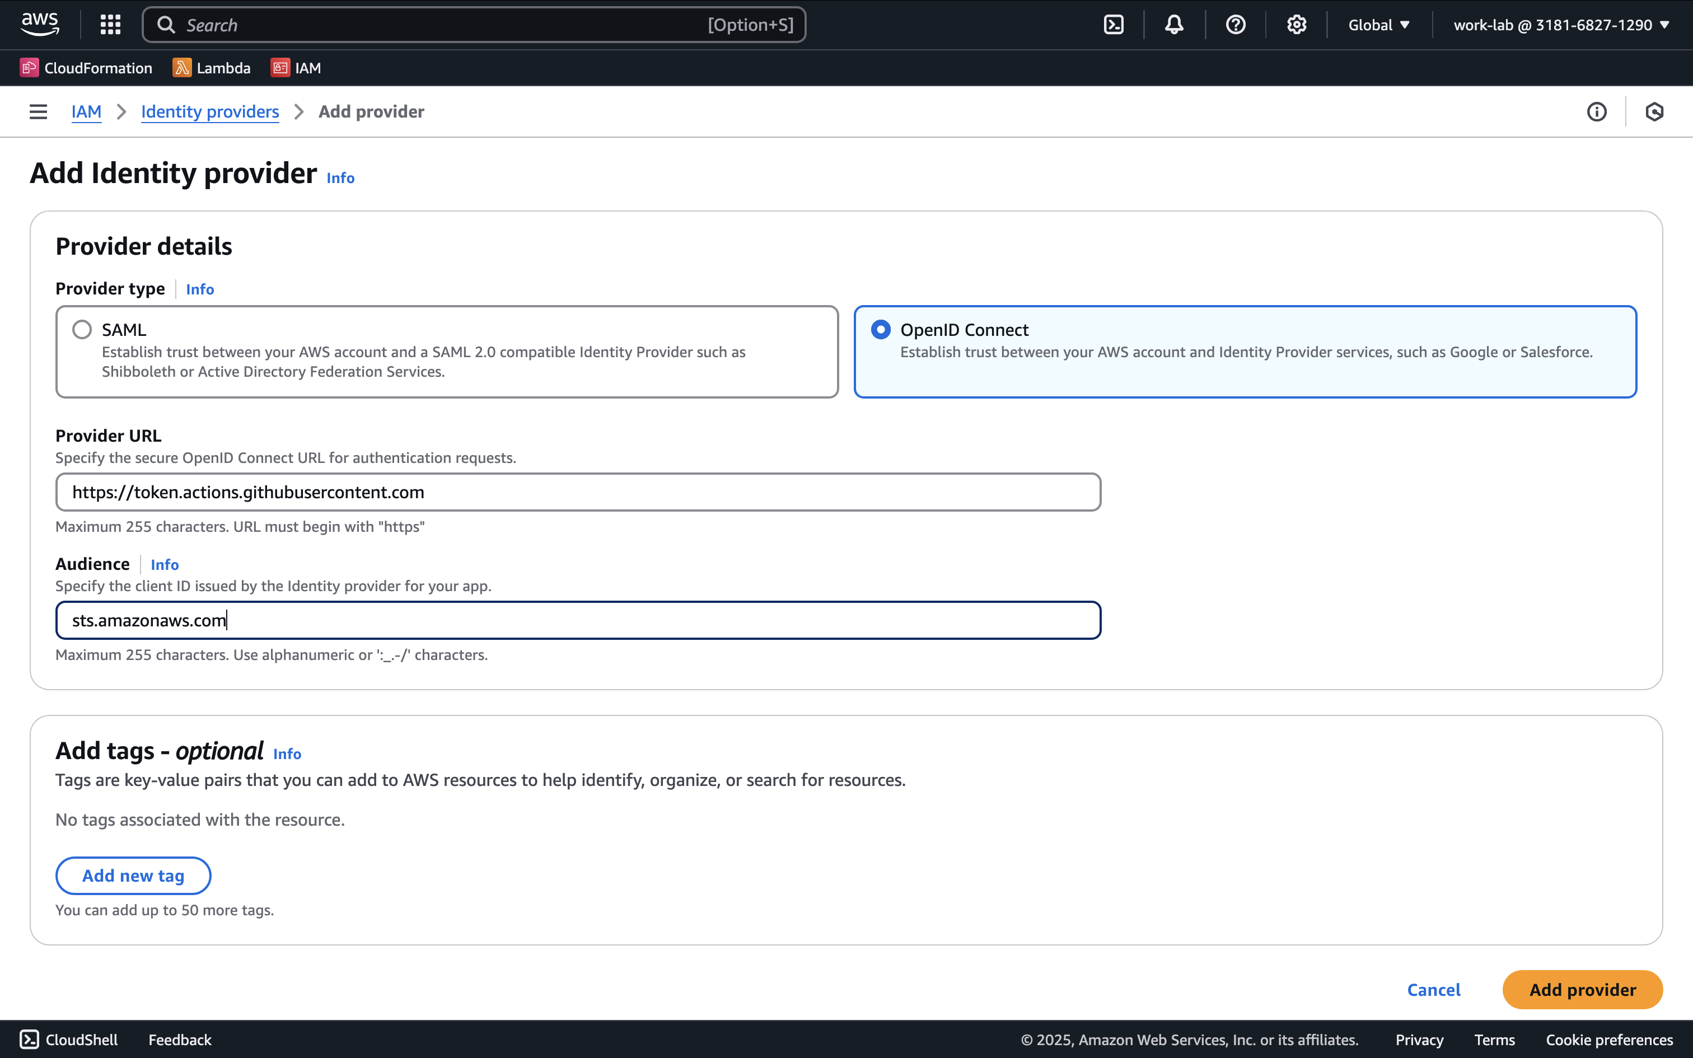Open the services grid menu icon
This screenshot has width=1693, height=1058.
110,25
